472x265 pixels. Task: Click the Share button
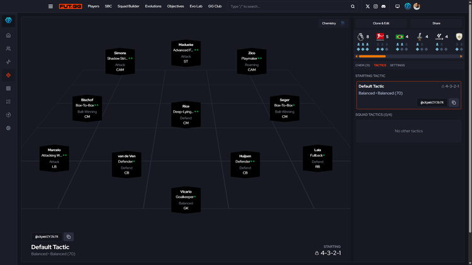tap(436, 23)
